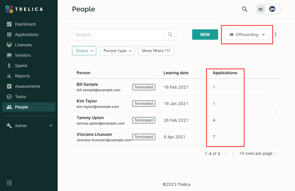The height and width of the screenshot is (191, 295).
Task: Click the search magnifier icon in header
Action: tap(245, 9)
